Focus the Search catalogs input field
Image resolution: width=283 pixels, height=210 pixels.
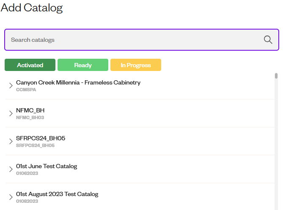pyautogui.click(x=142, y=40)
